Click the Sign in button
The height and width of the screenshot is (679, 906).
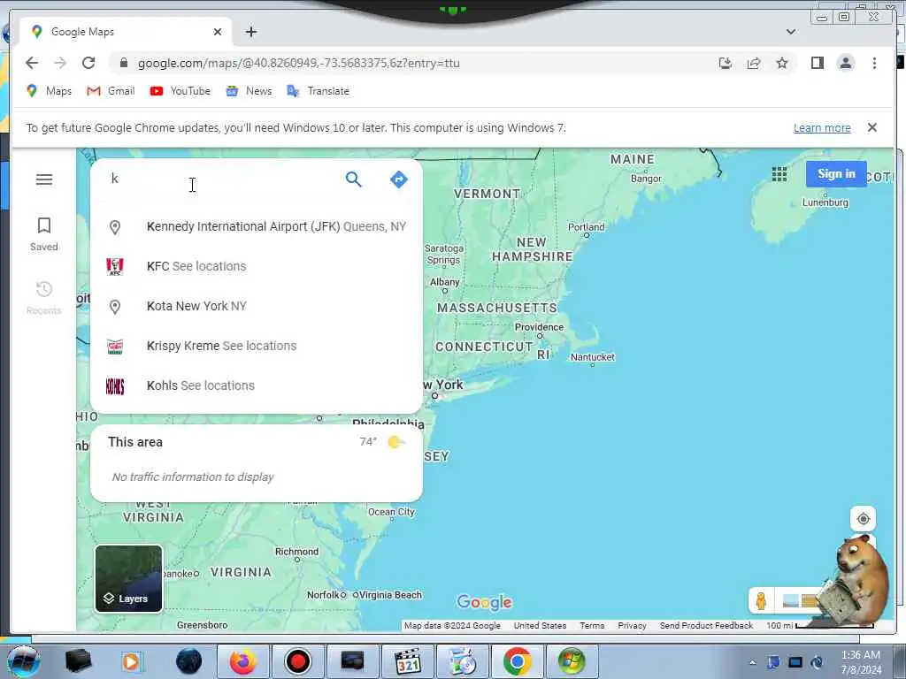[x=836, y=174]
